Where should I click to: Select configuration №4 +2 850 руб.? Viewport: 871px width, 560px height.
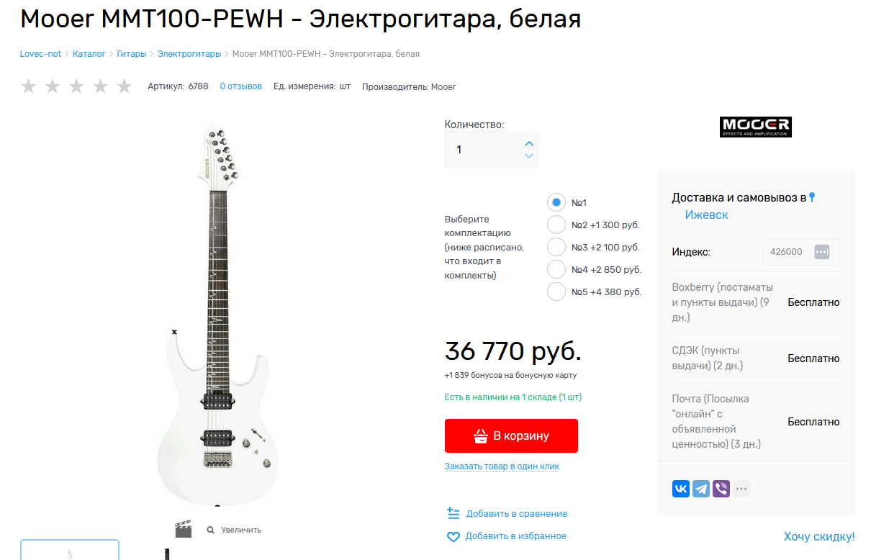[556, 269]
